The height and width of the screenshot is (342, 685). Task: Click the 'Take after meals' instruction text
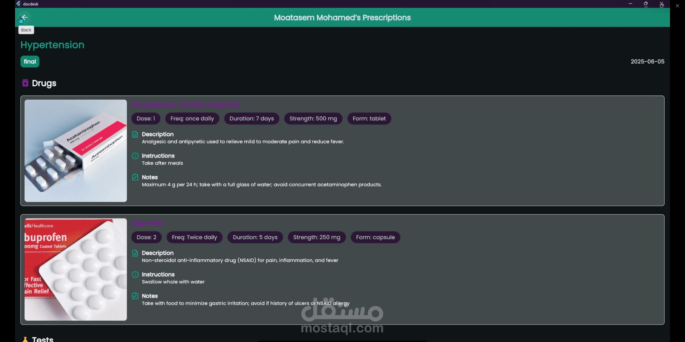click(162, 163)
